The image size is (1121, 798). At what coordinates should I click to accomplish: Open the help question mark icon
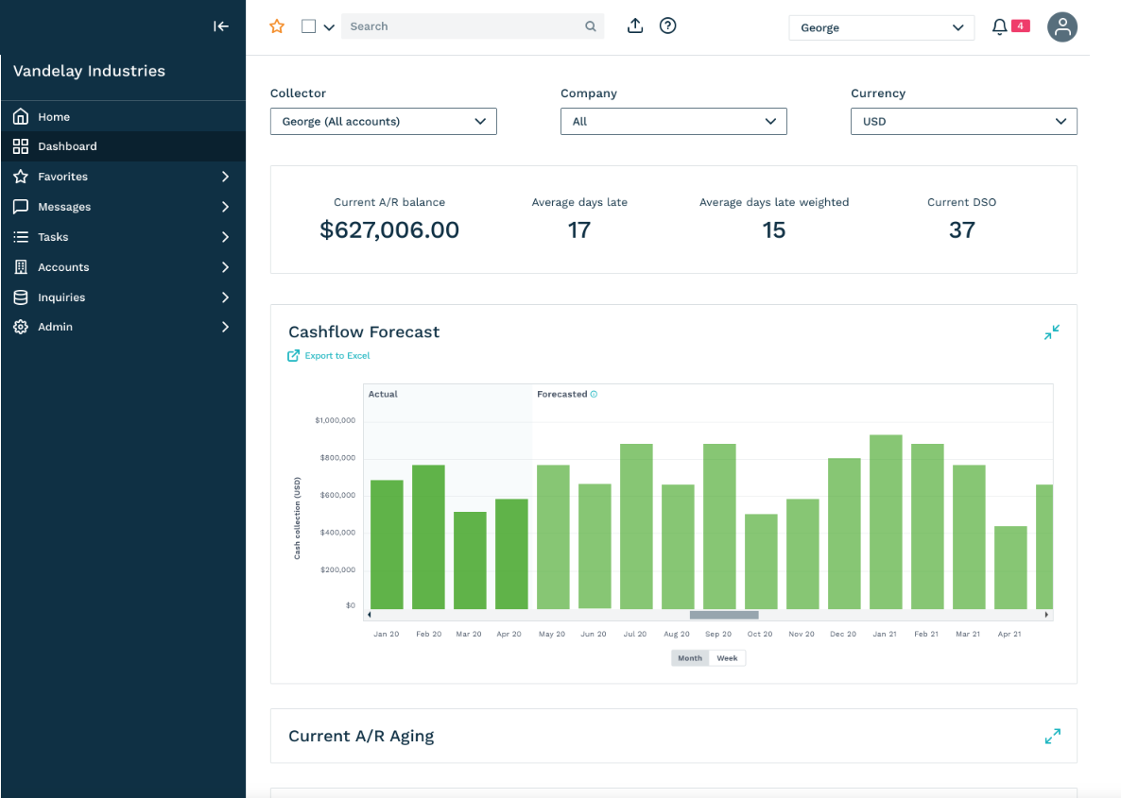(667, 25)
